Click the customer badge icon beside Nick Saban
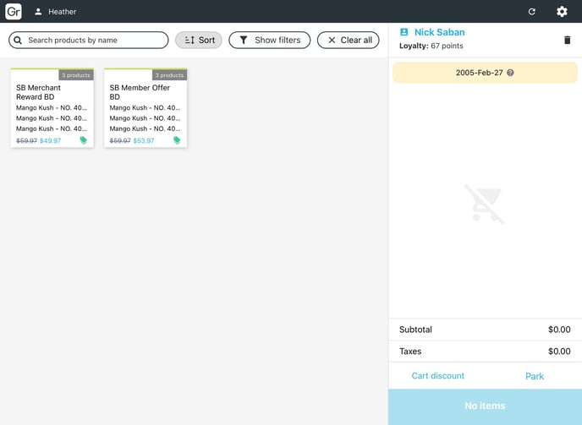582x425 pixels. pyautogui.click(x=404, y=32)
